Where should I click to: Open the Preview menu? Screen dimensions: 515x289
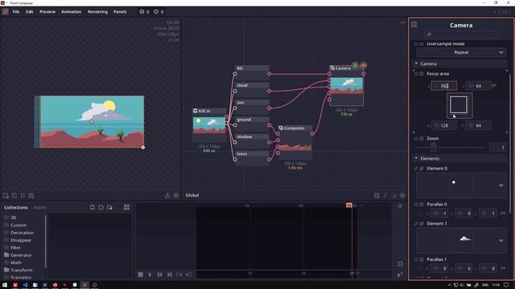coord(47,12)
